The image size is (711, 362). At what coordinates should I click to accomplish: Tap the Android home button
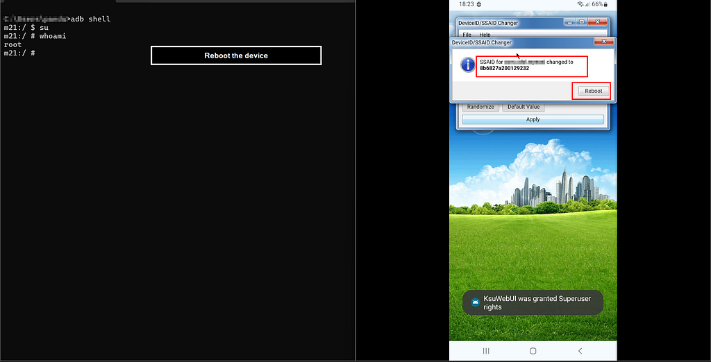click(x=533, y=351)
